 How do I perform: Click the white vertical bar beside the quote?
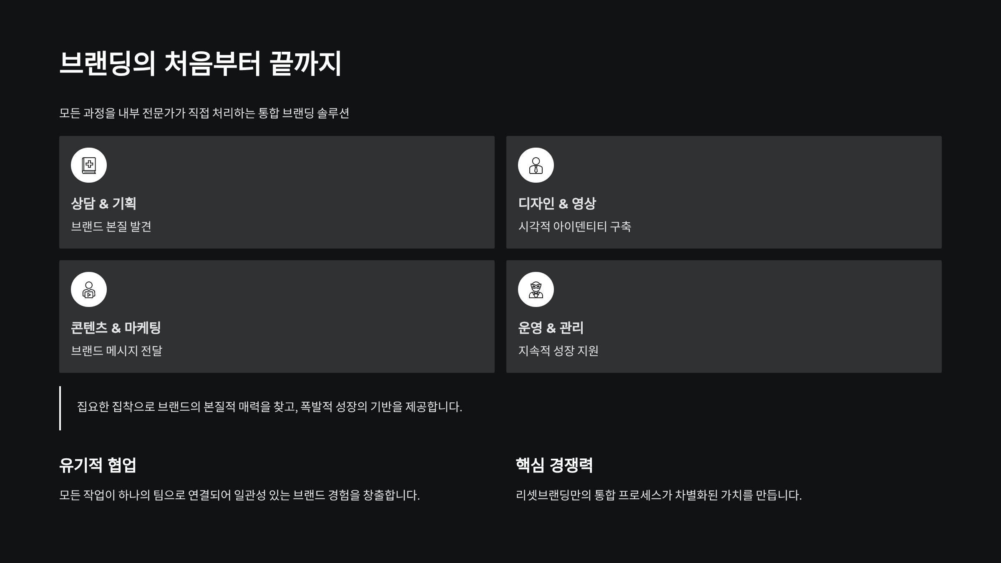[60, 408]
